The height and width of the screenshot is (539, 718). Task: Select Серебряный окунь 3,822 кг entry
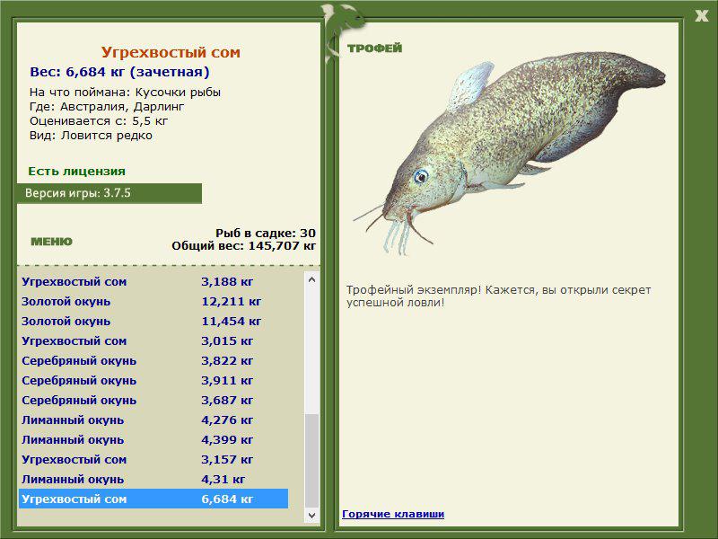click(x=153, y=361)
